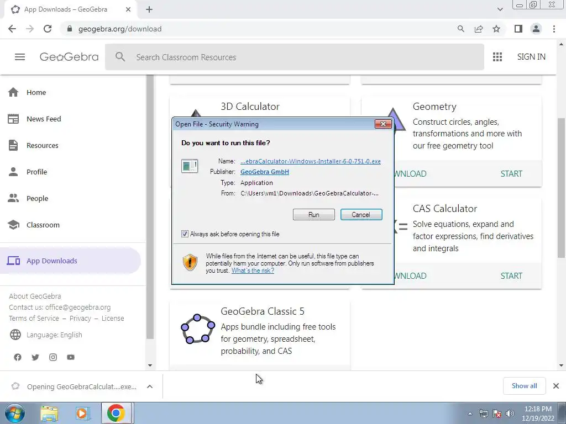The height and width of the screenshot is (424, 566).
Task: Open Windows Explorer from taskbar
Action: (x=49, y=413)
